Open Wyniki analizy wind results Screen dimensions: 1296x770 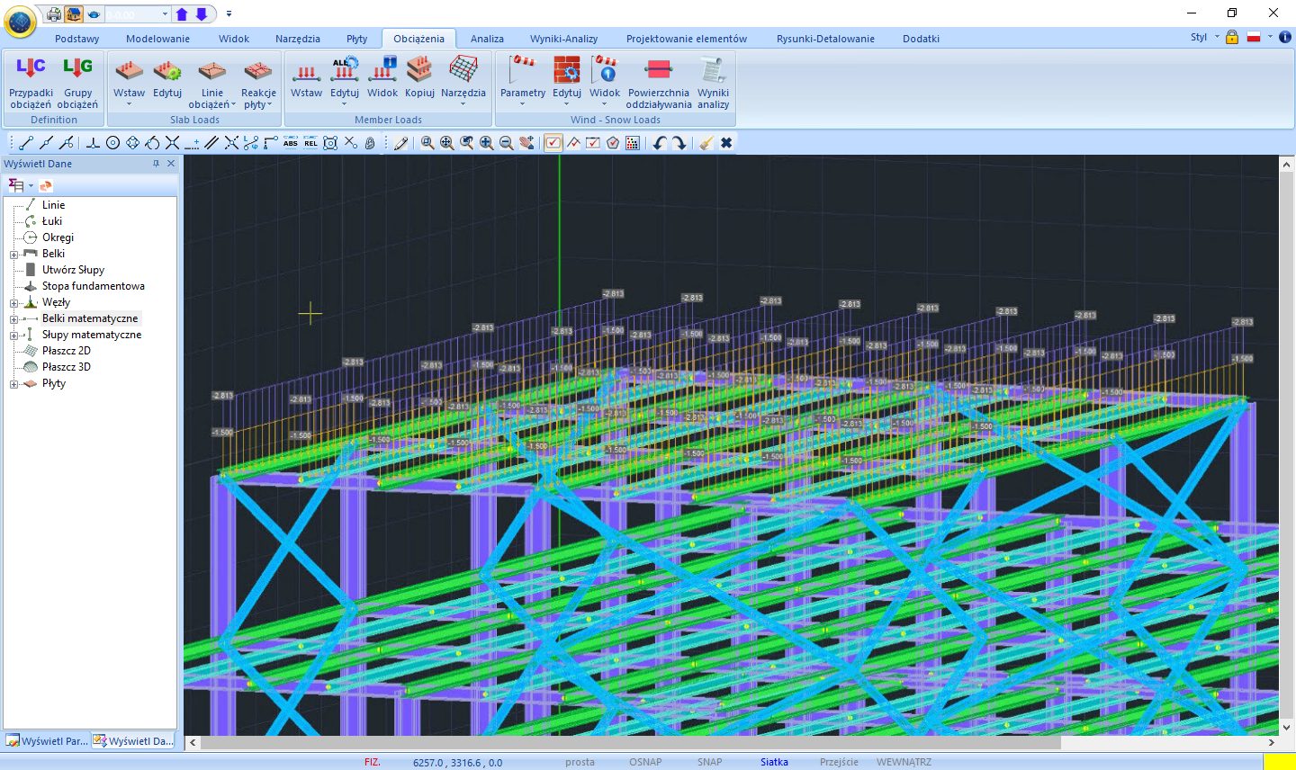(x=713, y=83)
